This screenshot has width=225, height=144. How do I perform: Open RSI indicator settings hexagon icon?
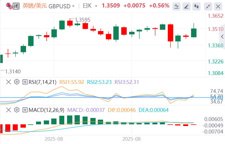point(17,82)
